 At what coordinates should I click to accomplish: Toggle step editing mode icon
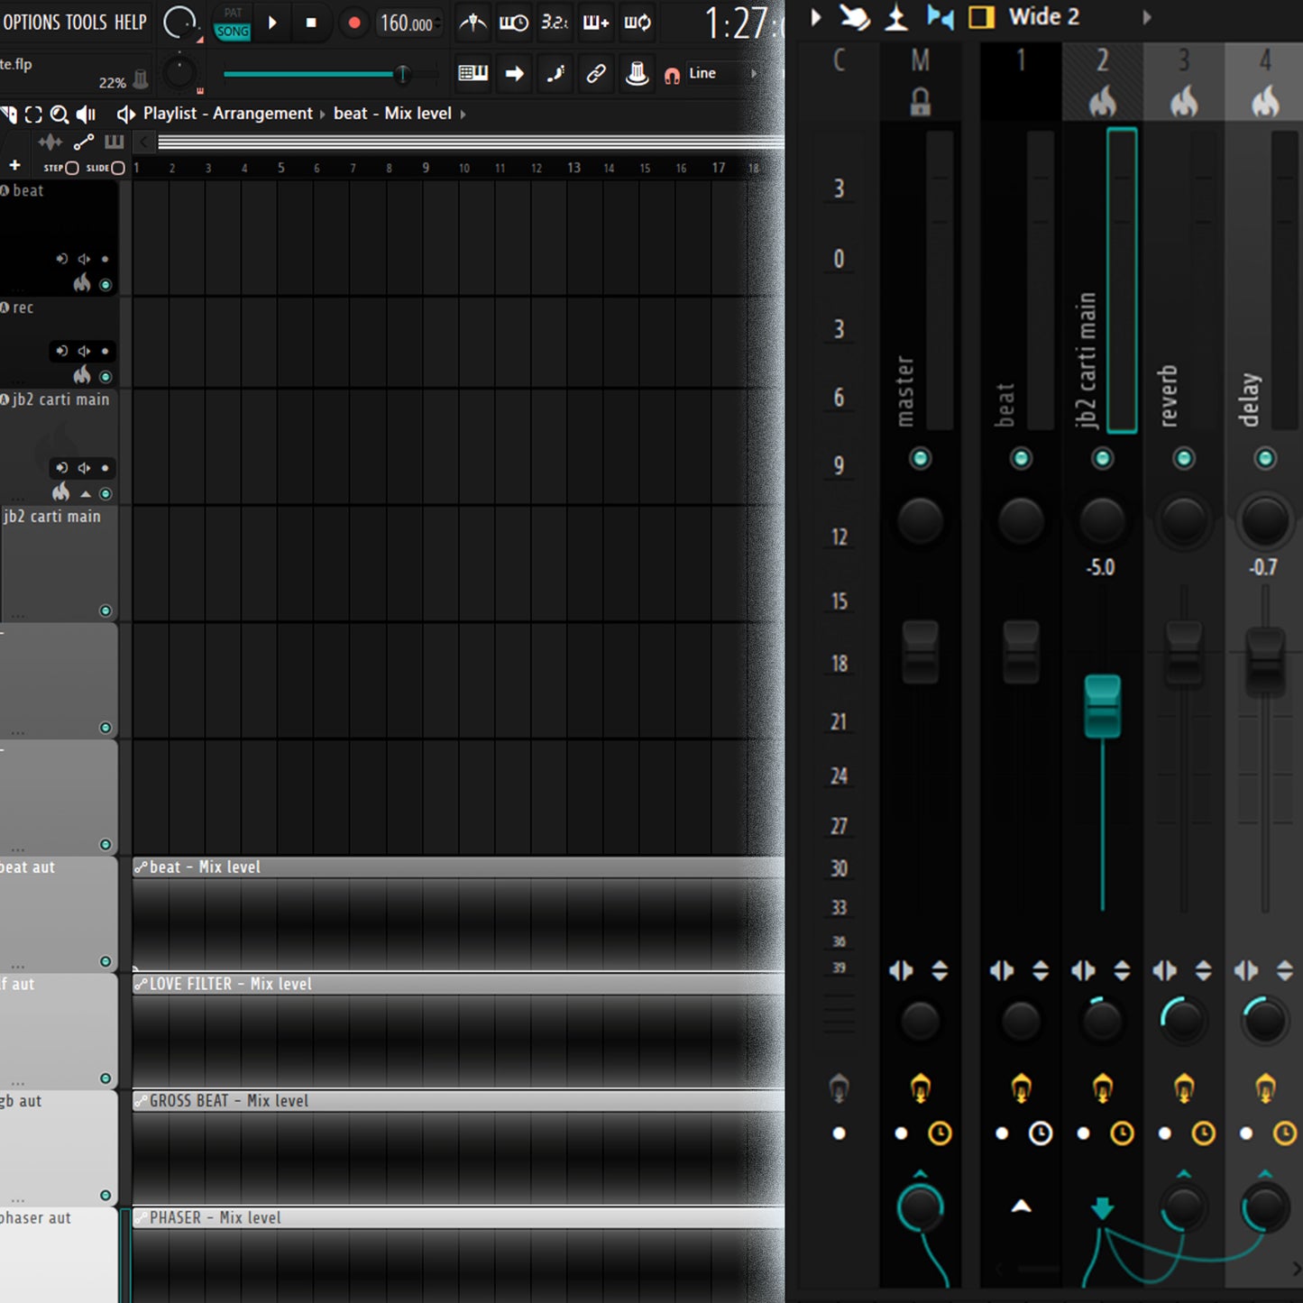pyautogui.click(x=555, y=73)
